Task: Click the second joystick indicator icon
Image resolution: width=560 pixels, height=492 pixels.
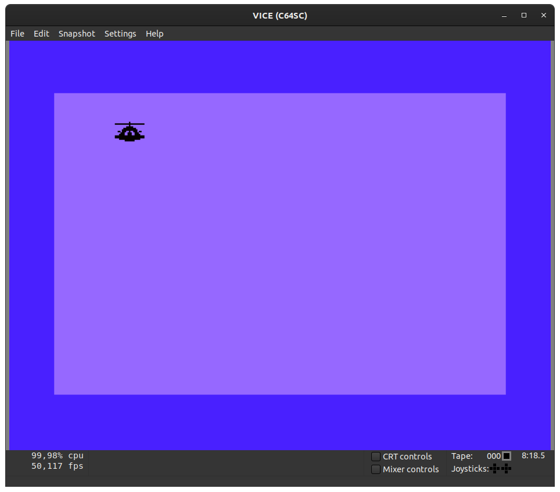Action: click(x=507, y=468)
